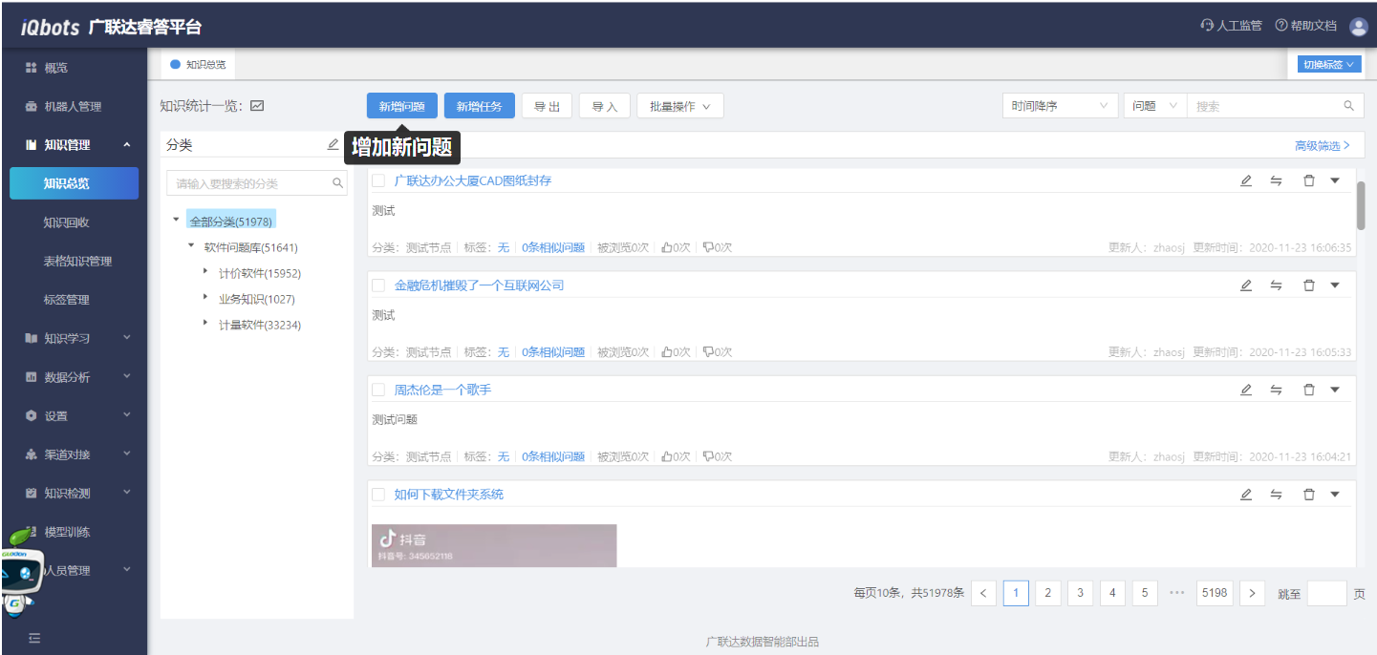Edit the 广联达办公大厦CAD图纸封存 question

pyautogui.click(x=1245, y=180)
